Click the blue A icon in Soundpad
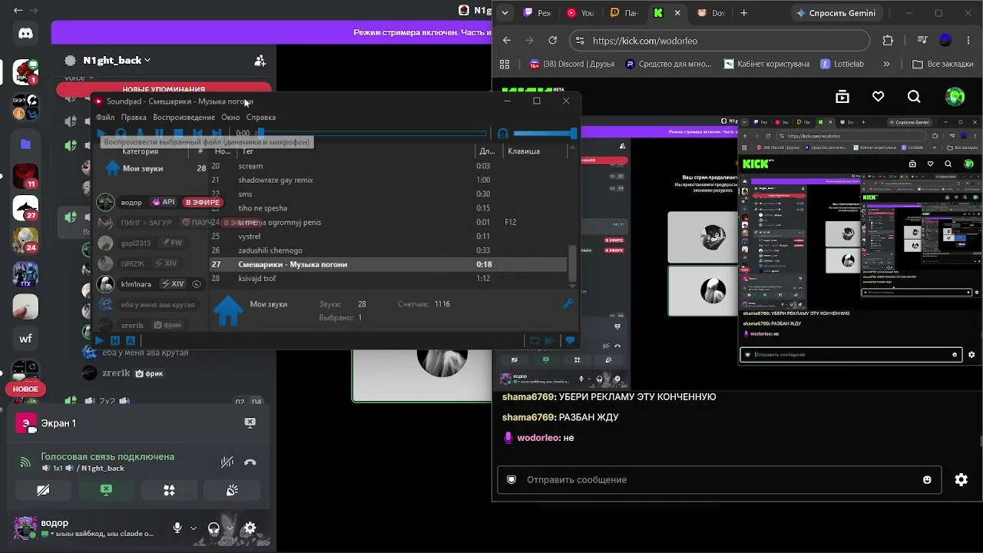983x553 pixels. pyautogui.click(x=131, y=340)
